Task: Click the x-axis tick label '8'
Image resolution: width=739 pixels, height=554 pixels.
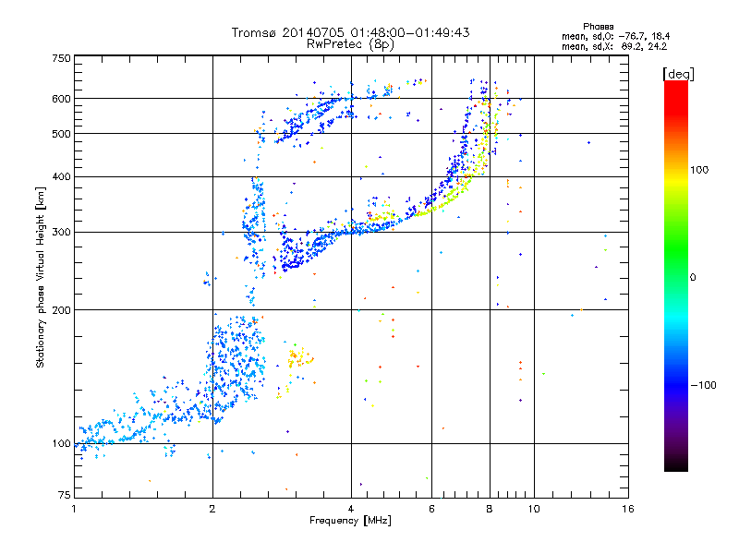Action: pyautogui.click(x=490, y=509)
